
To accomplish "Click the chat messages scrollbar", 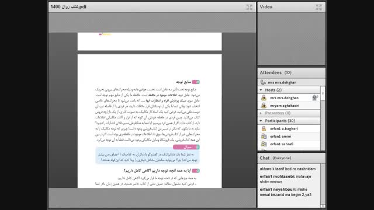I will (323, 185).
